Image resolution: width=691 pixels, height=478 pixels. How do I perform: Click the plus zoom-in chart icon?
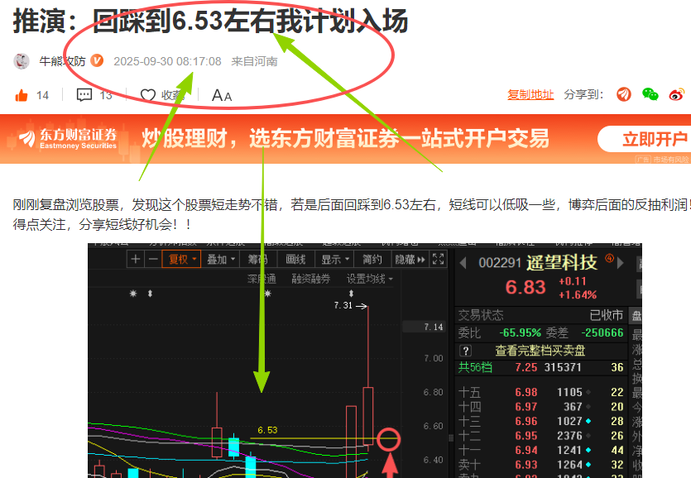click(x=136, y=259)
